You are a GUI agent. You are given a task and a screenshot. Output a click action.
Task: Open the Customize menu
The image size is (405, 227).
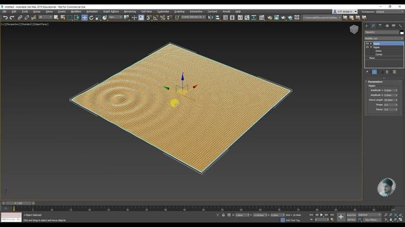pos(163,11)
